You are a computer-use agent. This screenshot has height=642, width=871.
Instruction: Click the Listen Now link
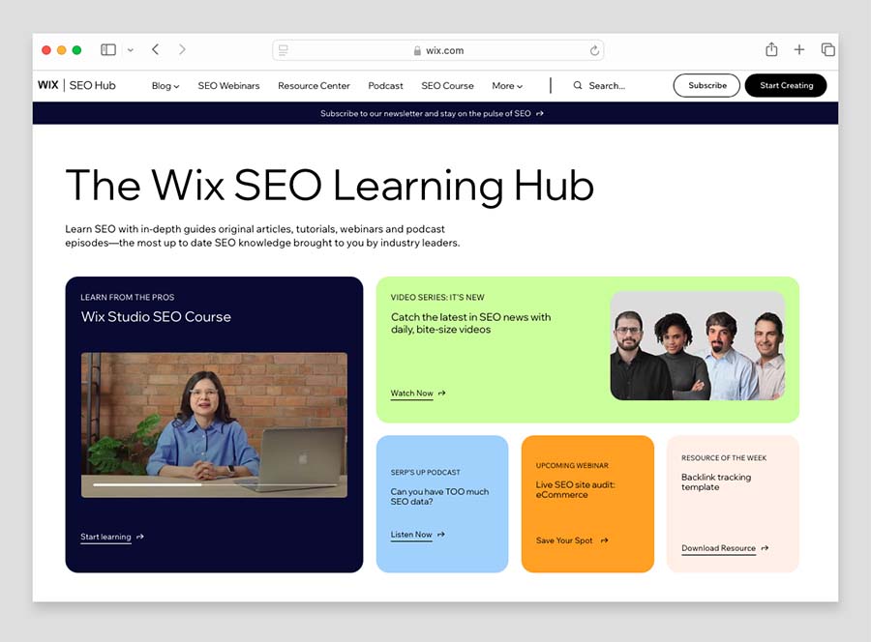pos(411,535)
